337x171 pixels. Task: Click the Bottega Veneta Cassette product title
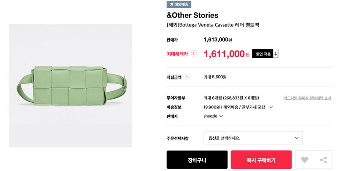pos(213,25)
